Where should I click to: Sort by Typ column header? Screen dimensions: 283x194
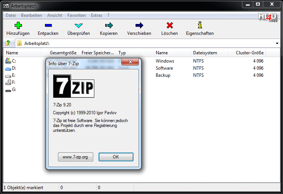[x=135, y=53]
